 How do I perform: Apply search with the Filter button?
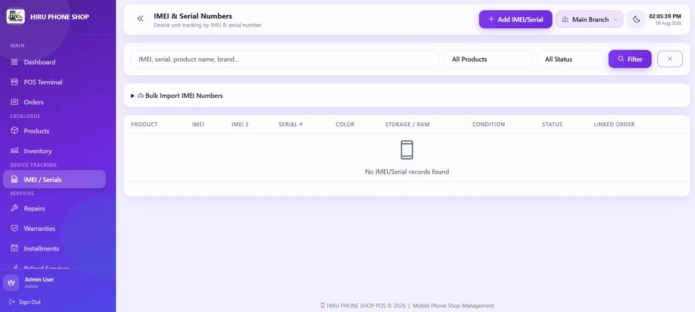coord(630,59)
